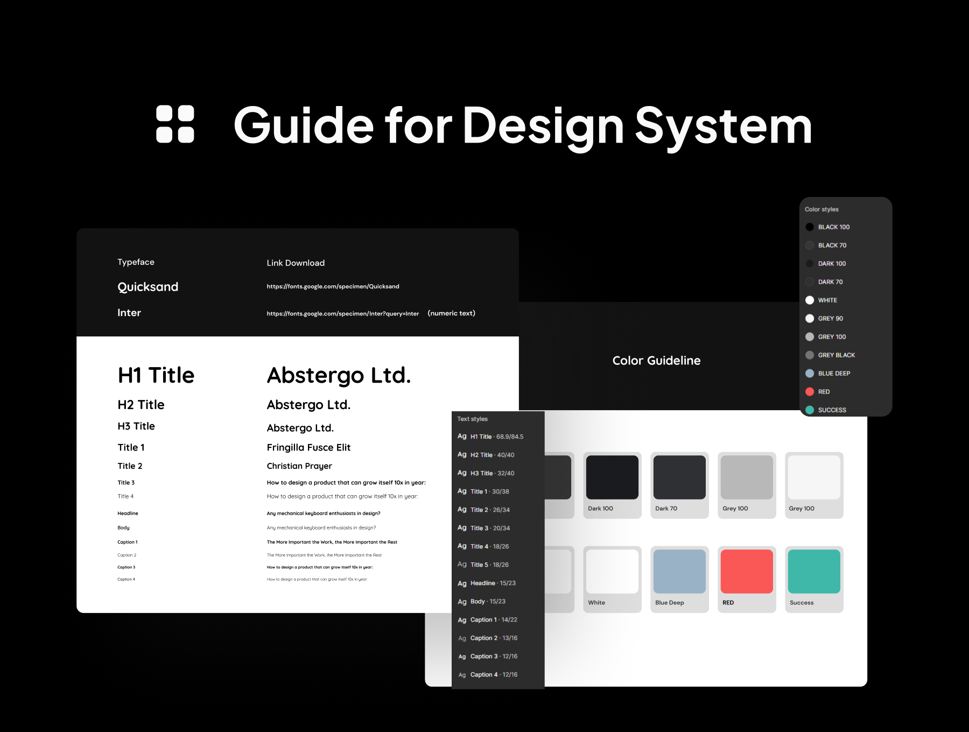969x732 pixels.
Task: Open the Quicksand font download link
Action: [333, 286]
